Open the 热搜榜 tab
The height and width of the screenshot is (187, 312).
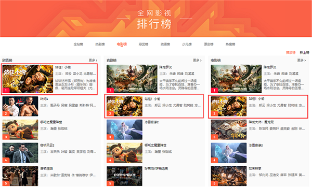pyautogui.click(x=230, y=44)
